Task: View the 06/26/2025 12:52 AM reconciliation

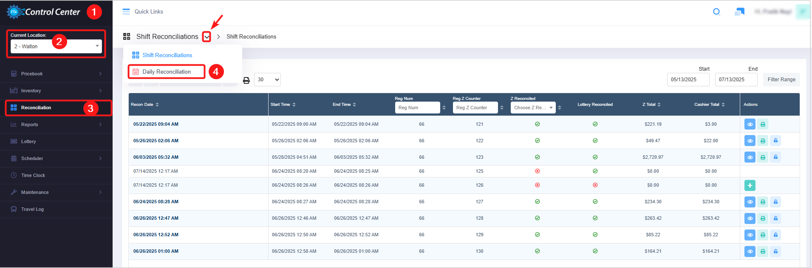Action: (750, 235)
